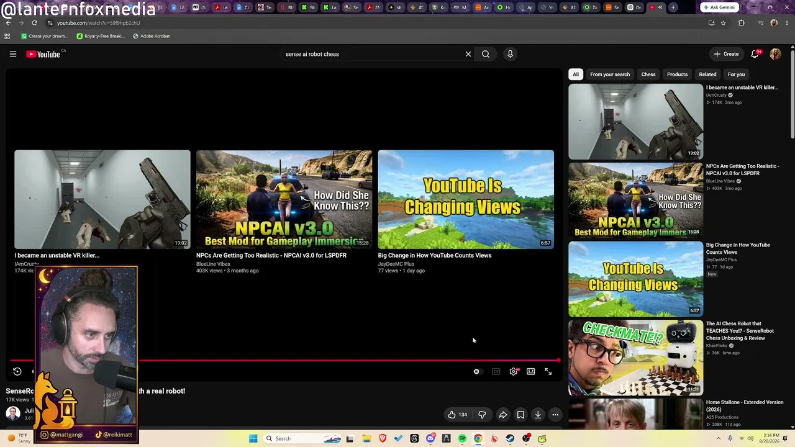This screenshot has height=447, width=795.
Task: Open 'Royalty-Free Breaki...' bookmark
Action: coord(100,36)
